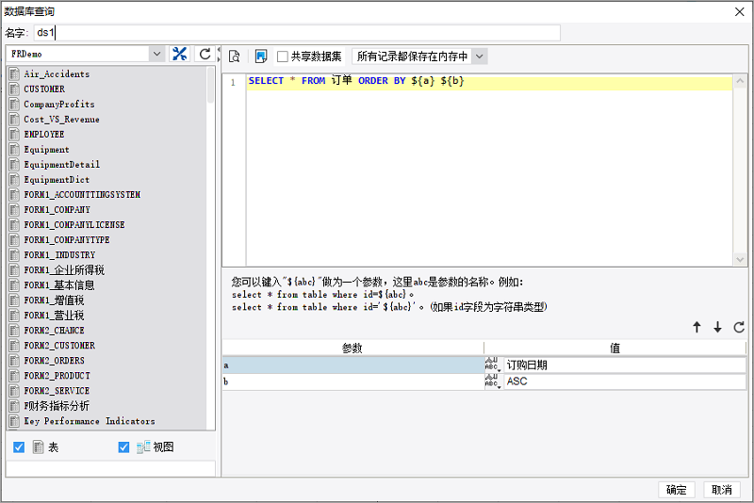Image resolution: width=754 pixels, height=503 pixels.
Task: Uncheck the 视图 checkbox
Action: point(123,447)
